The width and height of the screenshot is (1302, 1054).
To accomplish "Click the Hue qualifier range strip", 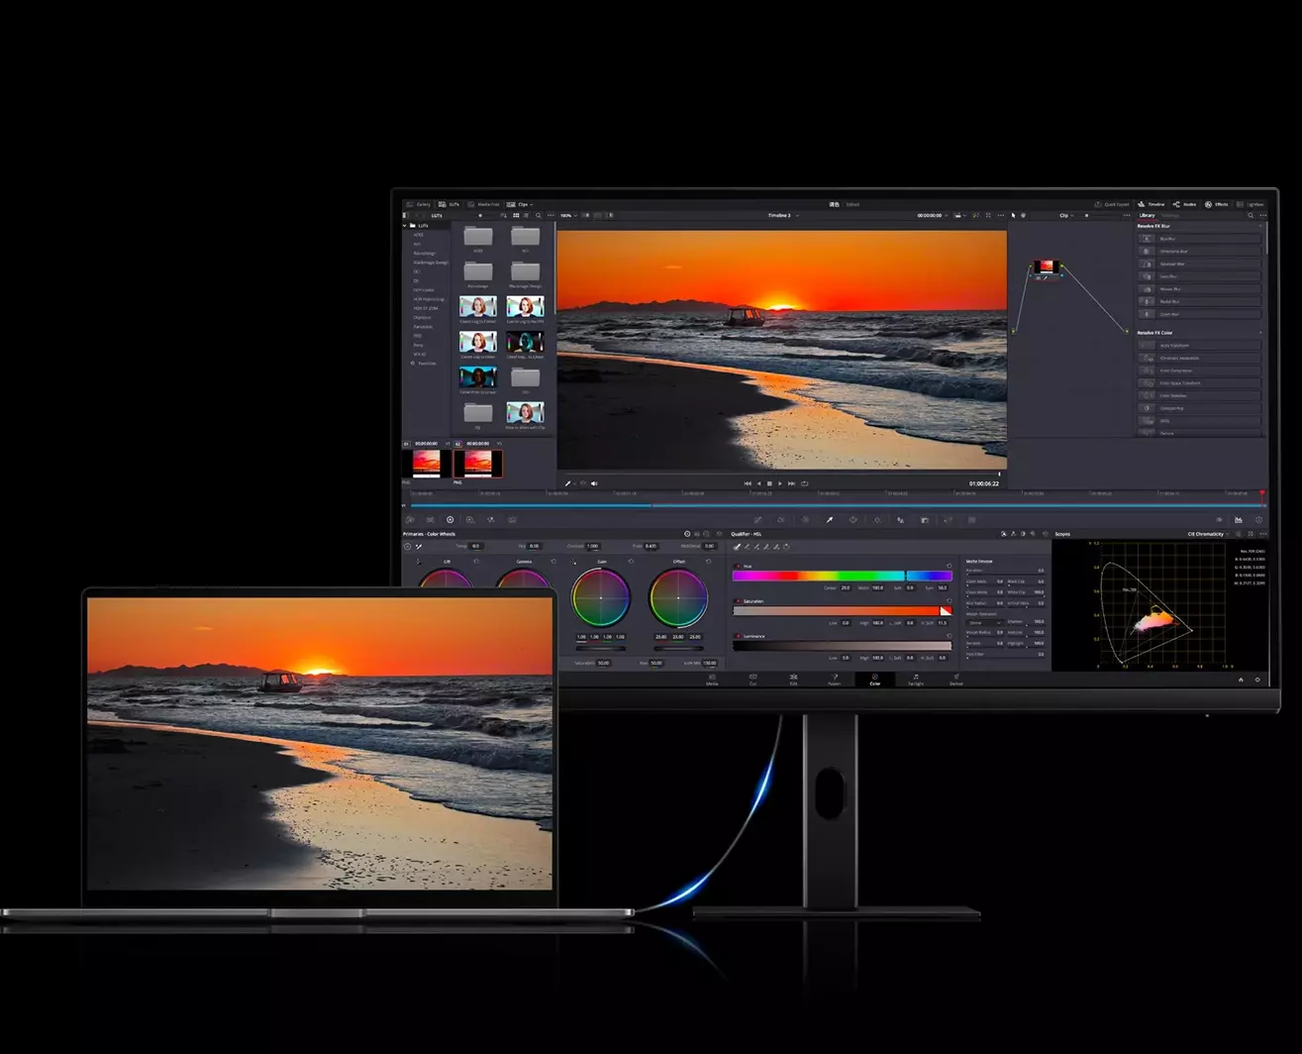I will click(843, 576).
